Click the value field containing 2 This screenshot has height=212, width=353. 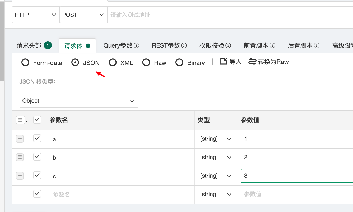point(297,157)
